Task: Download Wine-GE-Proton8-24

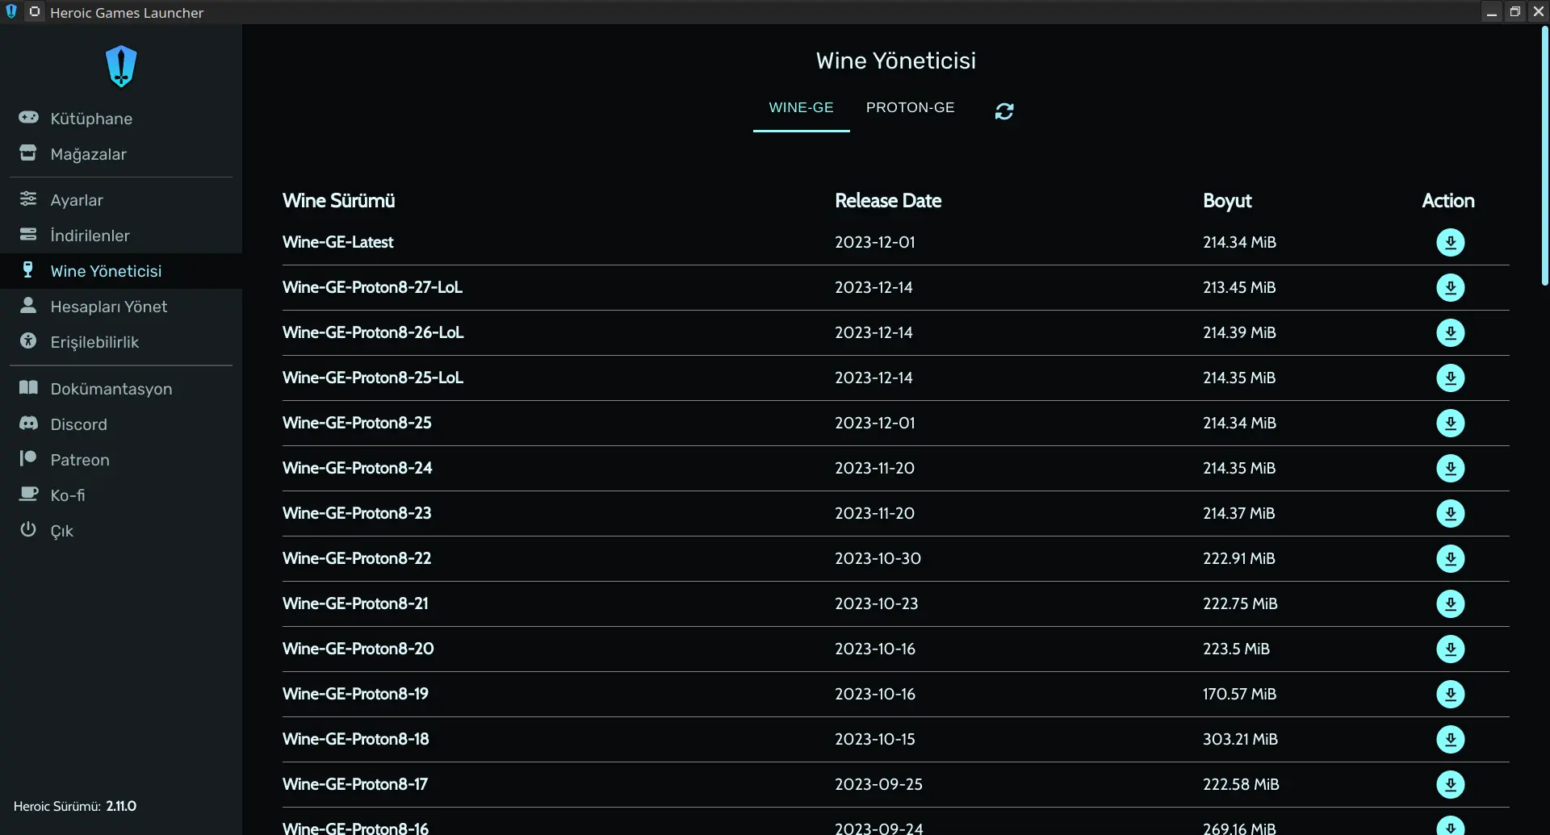Action: coord(1450,468)
